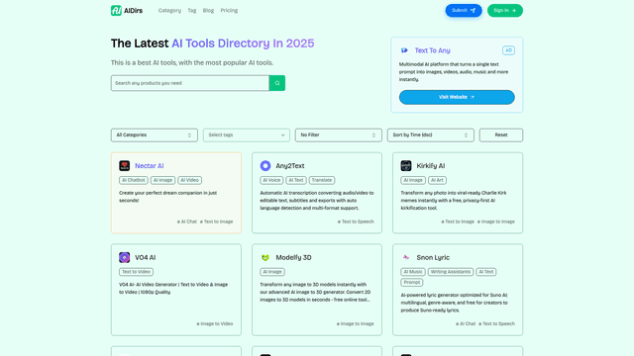Click Image to Image label on Kirkify AI
Viewport: 634px width, 356px height.
coord(496,222)
